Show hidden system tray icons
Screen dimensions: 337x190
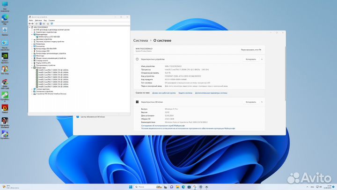pyautogui.click(x=307, y=187)
